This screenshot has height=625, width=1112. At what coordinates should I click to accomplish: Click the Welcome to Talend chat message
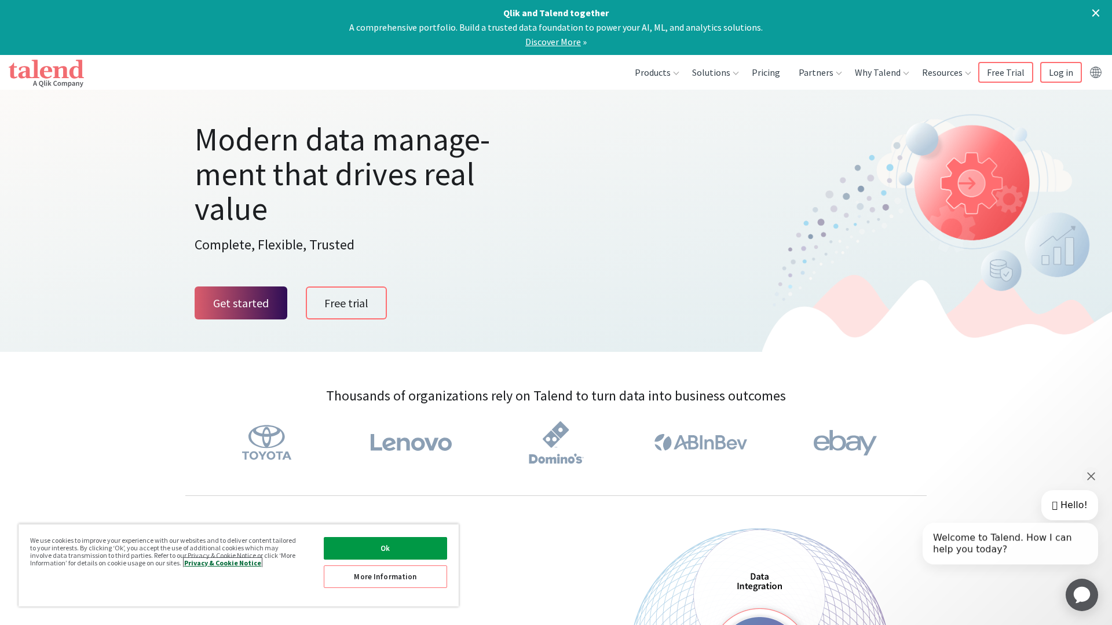1010,543
